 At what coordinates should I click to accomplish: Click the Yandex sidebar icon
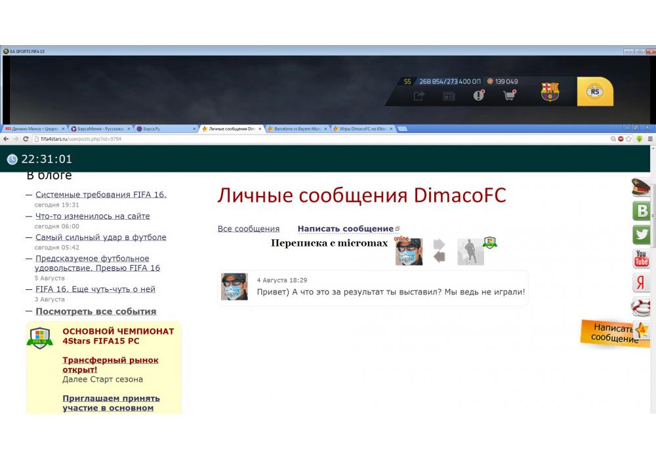[642, 283]
